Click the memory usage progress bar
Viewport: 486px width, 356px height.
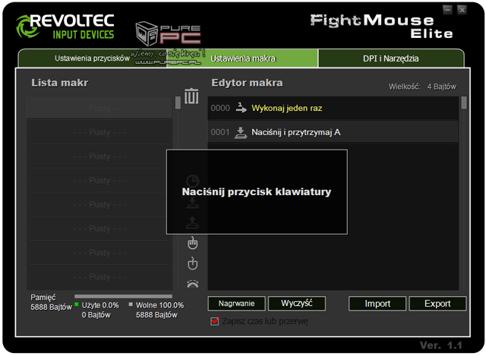pyautogui.click(x=123, y=296)
